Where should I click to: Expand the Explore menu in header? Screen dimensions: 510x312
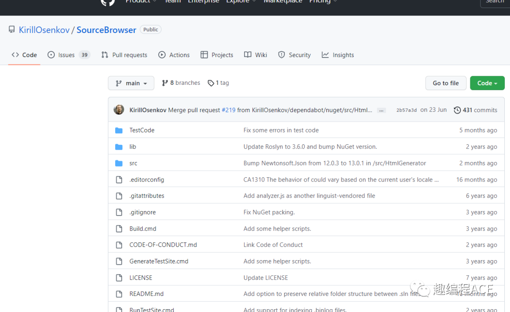pos(241,1)
